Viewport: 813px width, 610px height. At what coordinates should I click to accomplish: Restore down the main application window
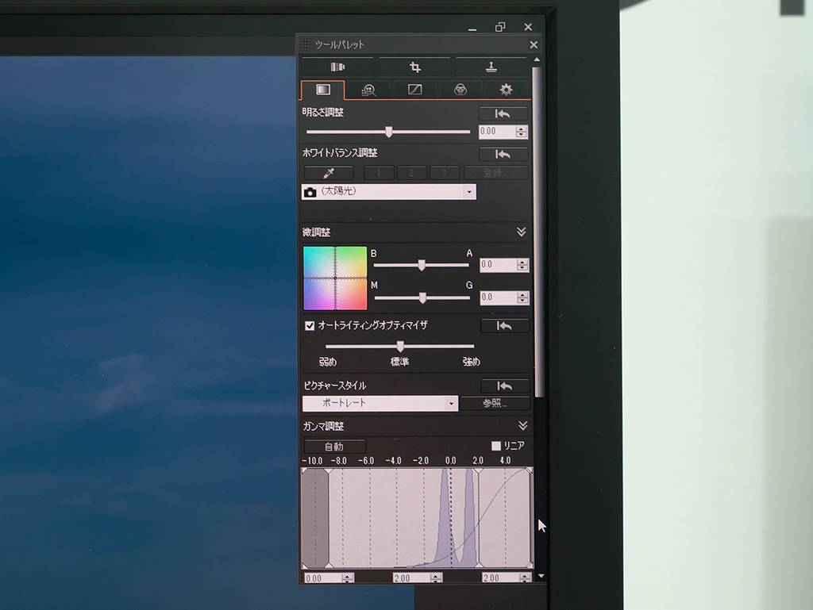[500, 27]
